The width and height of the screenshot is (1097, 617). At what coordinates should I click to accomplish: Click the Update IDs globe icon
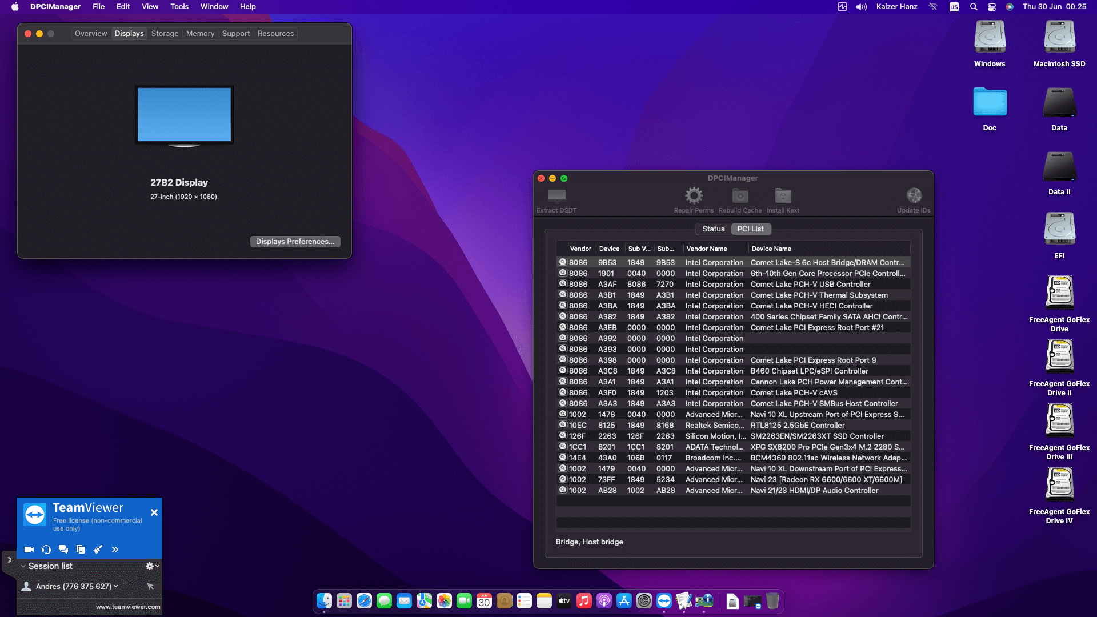[914, 195]
